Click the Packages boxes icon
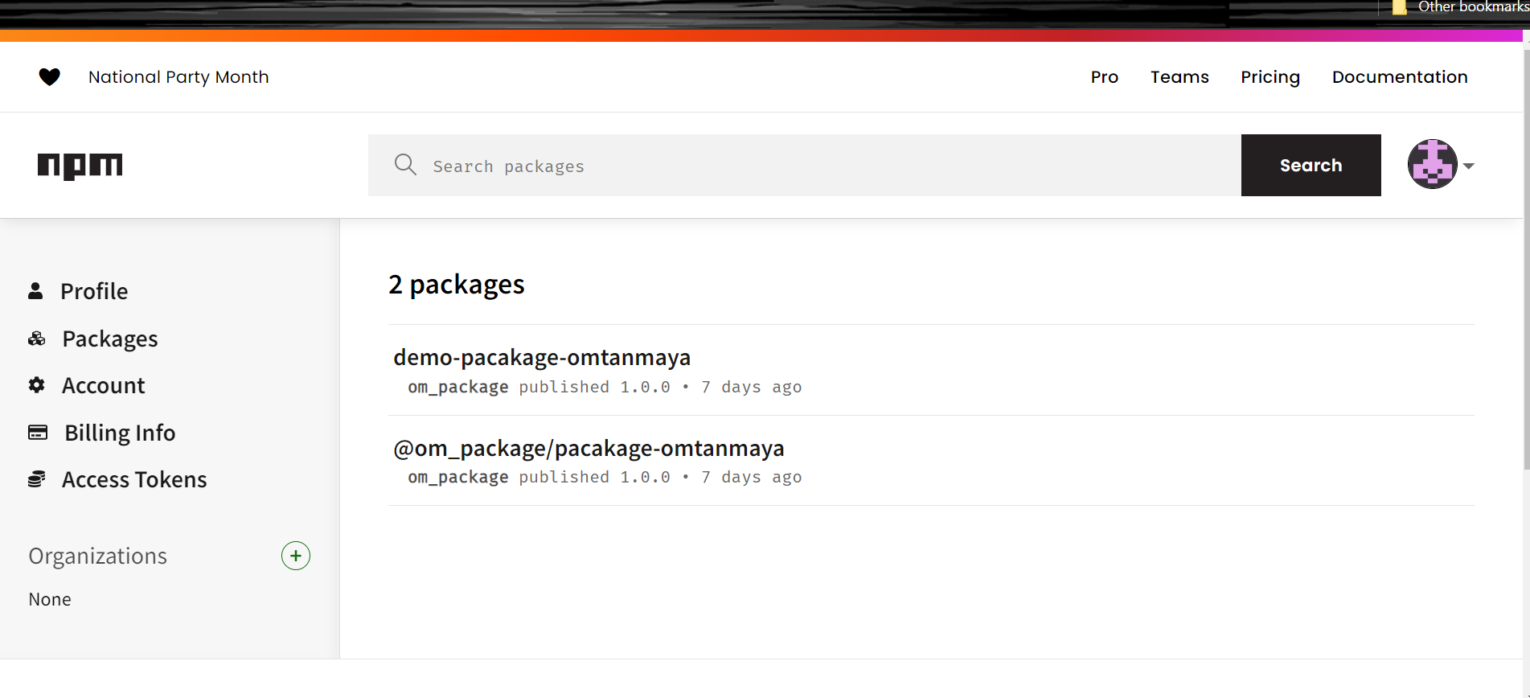Viewport: 1530px width, 698px height. (36, 339)
